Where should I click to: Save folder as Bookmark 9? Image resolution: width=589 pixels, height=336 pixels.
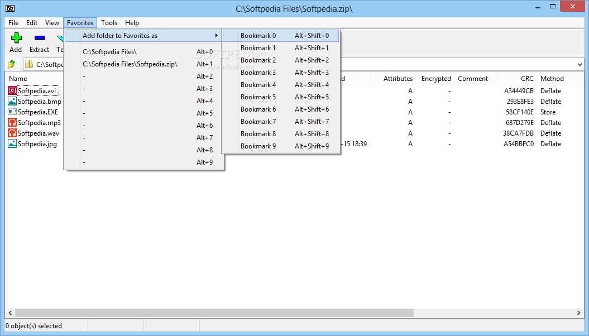[x=281, y=146]
